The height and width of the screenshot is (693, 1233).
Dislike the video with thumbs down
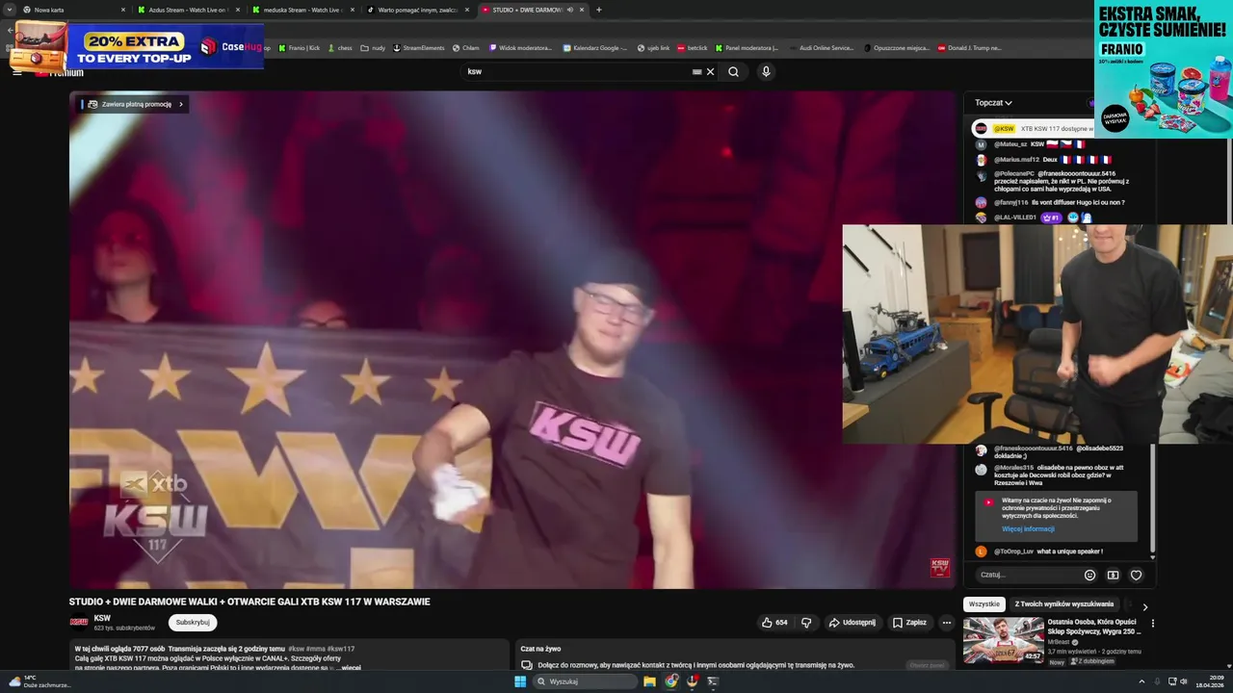tap(807, 623)
